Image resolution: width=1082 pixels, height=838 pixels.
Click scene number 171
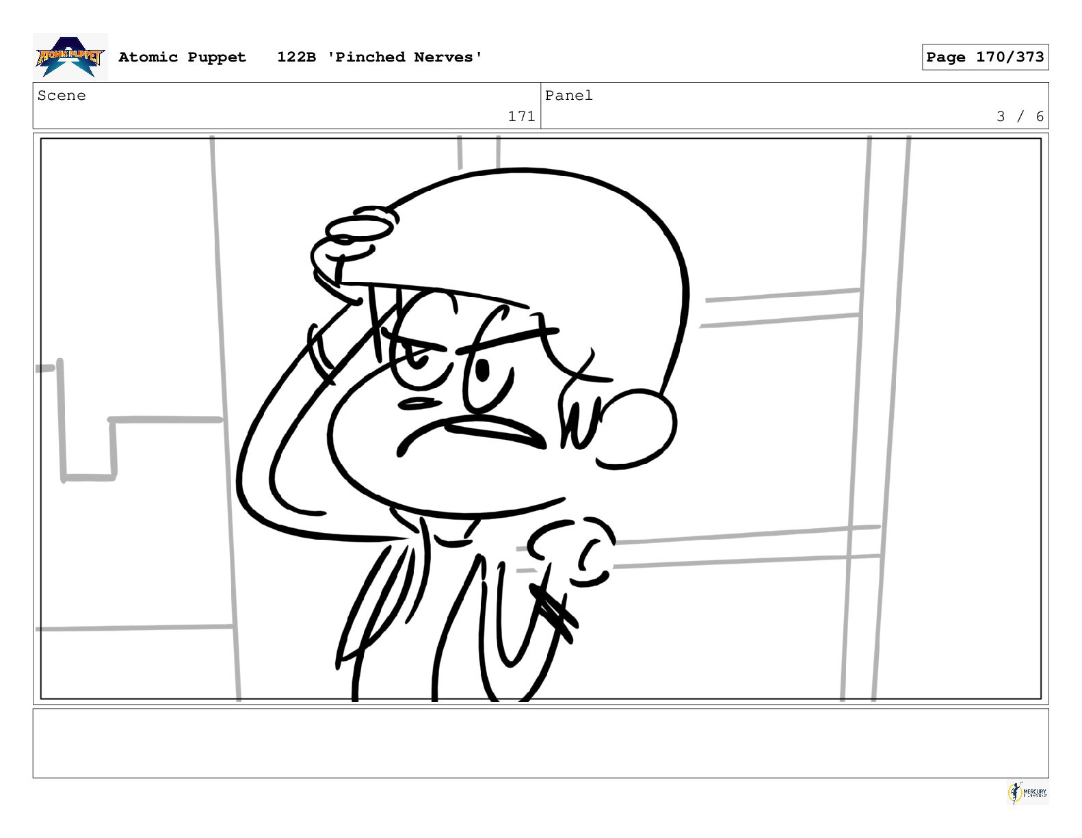pos(521,116)
